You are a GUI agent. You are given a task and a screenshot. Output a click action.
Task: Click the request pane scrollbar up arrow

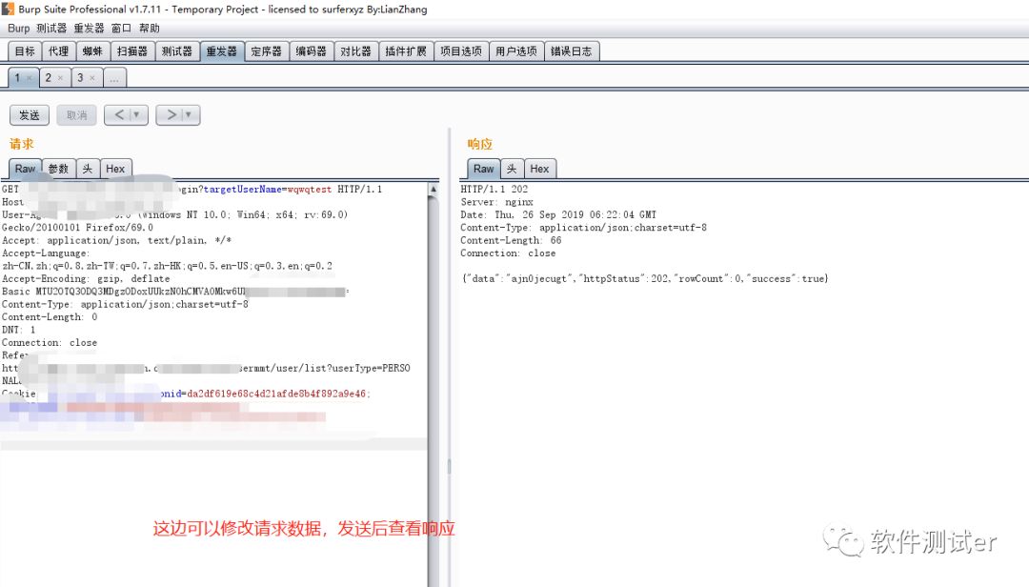[434, 189]
